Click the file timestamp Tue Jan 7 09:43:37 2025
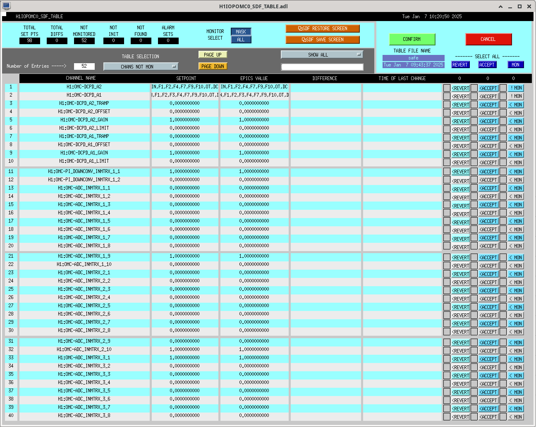This screenshot has width=536, height=427. point(414,65)
